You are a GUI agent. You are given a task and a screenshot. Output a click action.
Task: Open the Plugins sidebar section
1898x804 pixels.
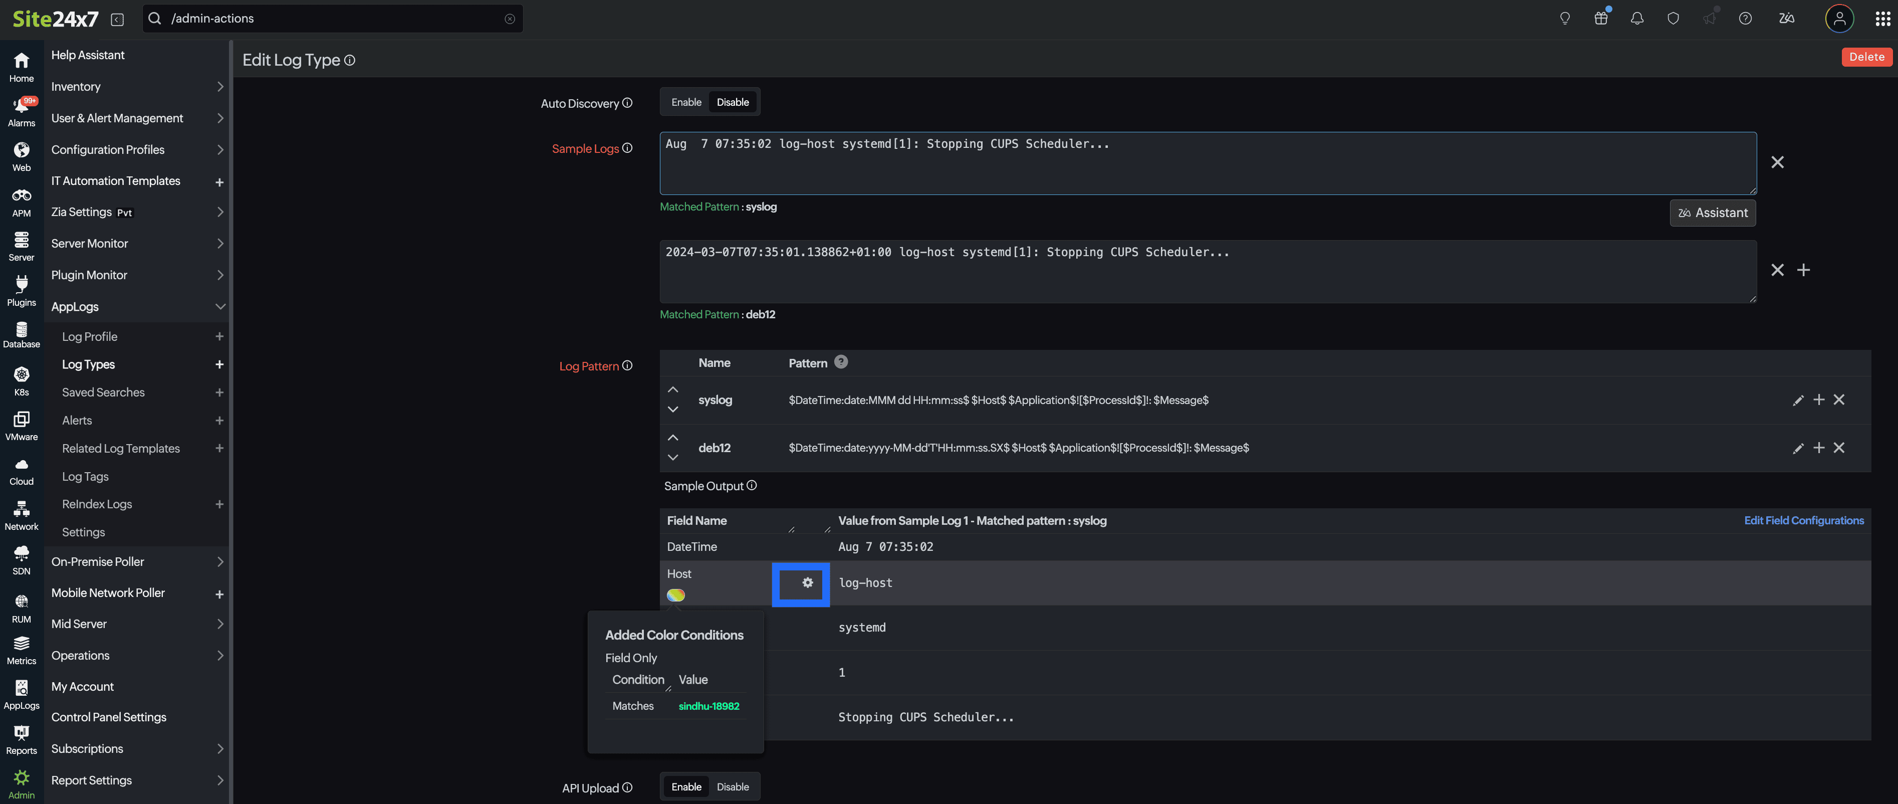pos(22,290)
